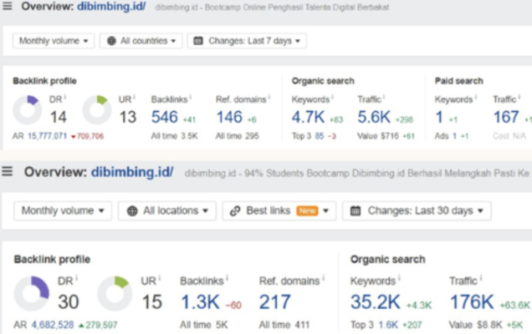Open the Changes: Last 7 days dropdown

(x=247, y=41)
